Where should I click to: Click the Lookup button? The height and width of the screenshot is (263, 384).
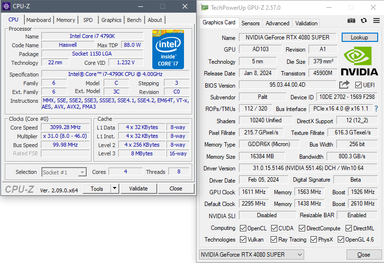[x=360, y=38]
